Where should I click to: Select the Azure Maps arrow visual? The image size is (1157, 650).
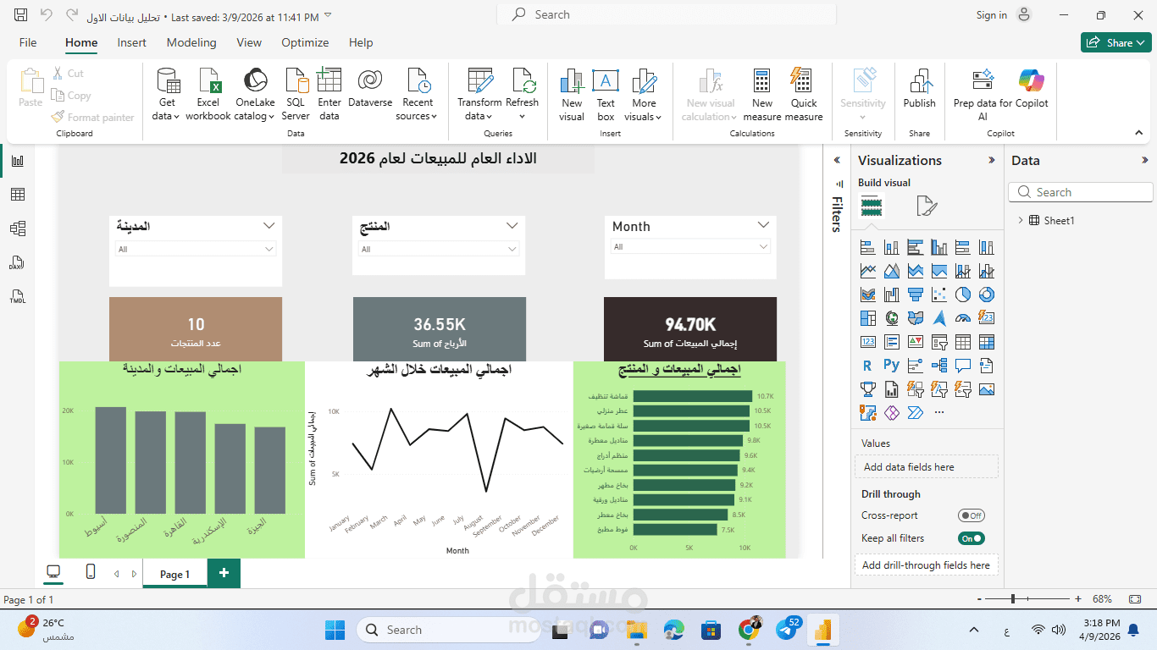click(x=938, y=318)
